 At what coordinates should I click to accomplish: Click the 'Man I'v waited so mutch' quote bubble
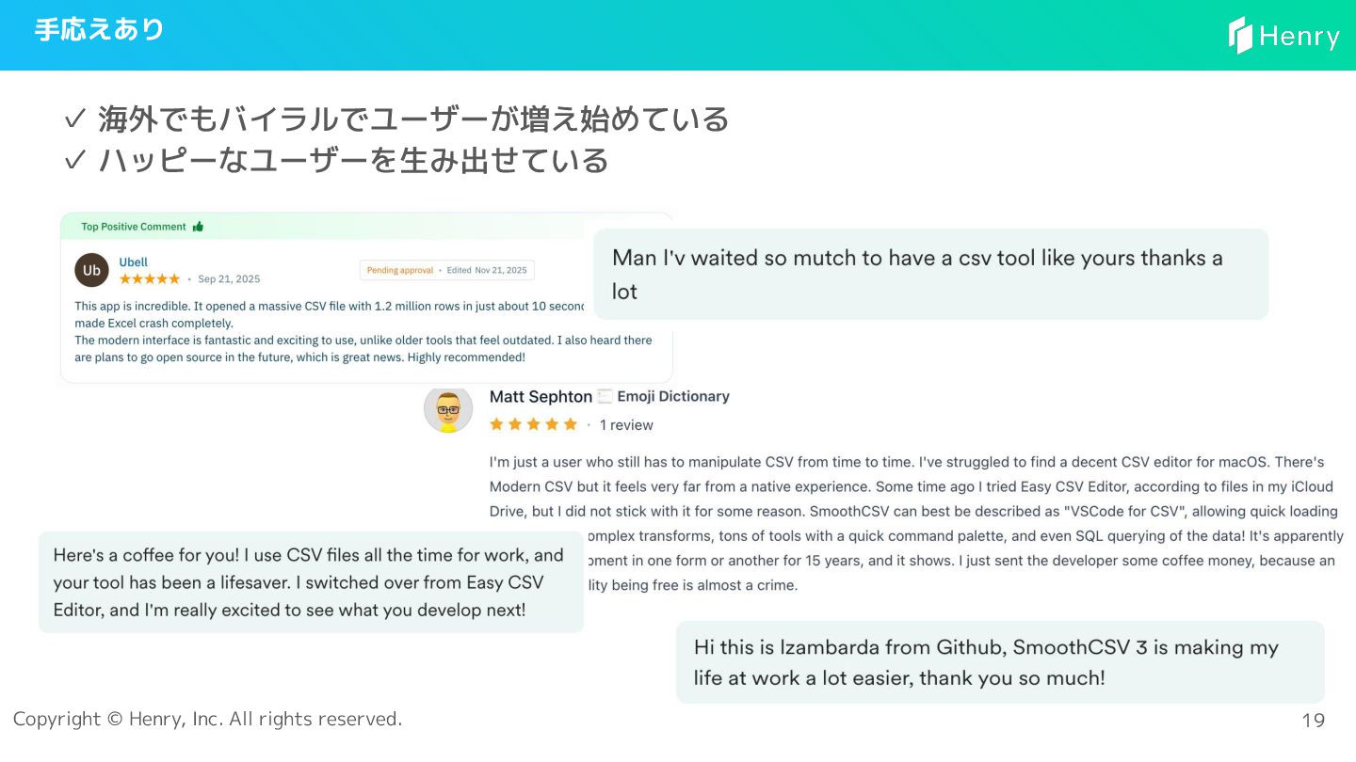tap(931, 274)
